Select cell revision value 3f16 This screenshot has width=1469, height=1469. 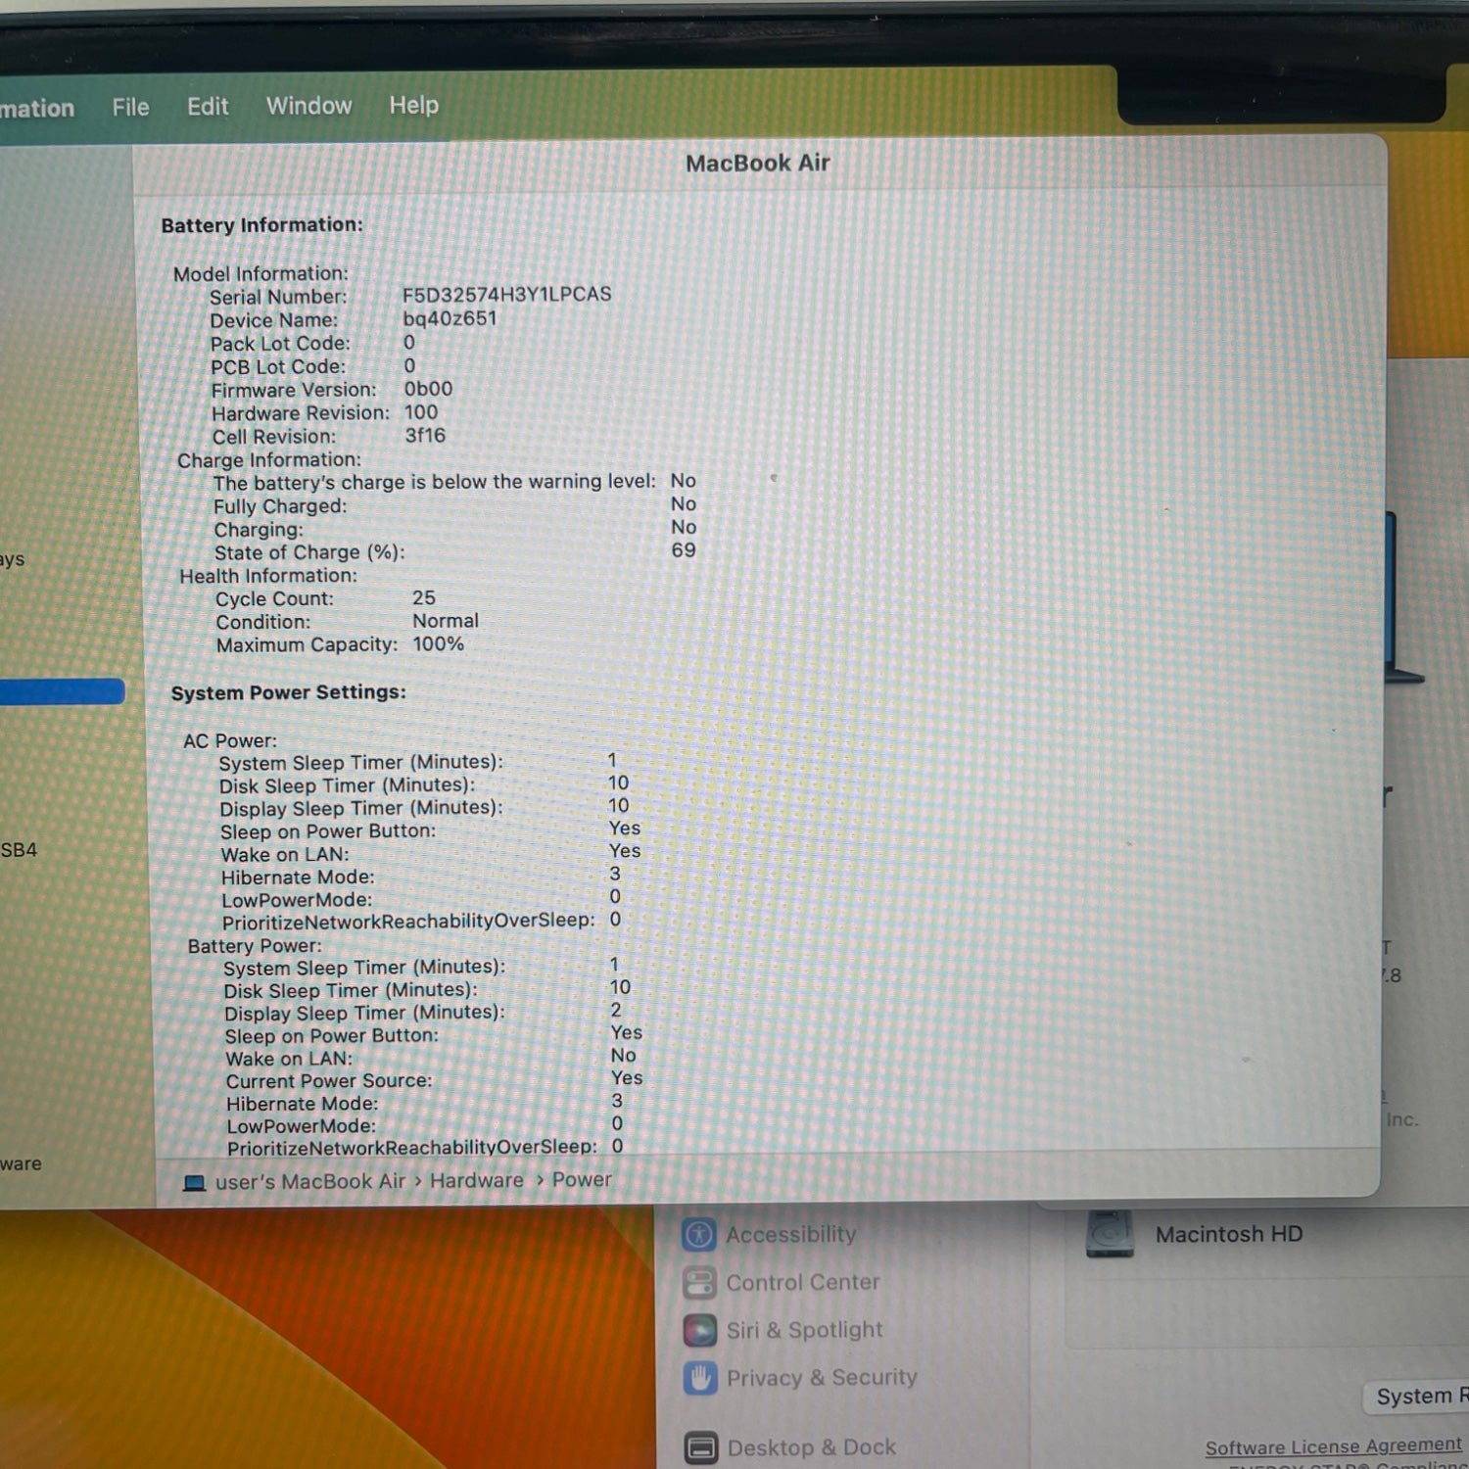pos(425,436)
